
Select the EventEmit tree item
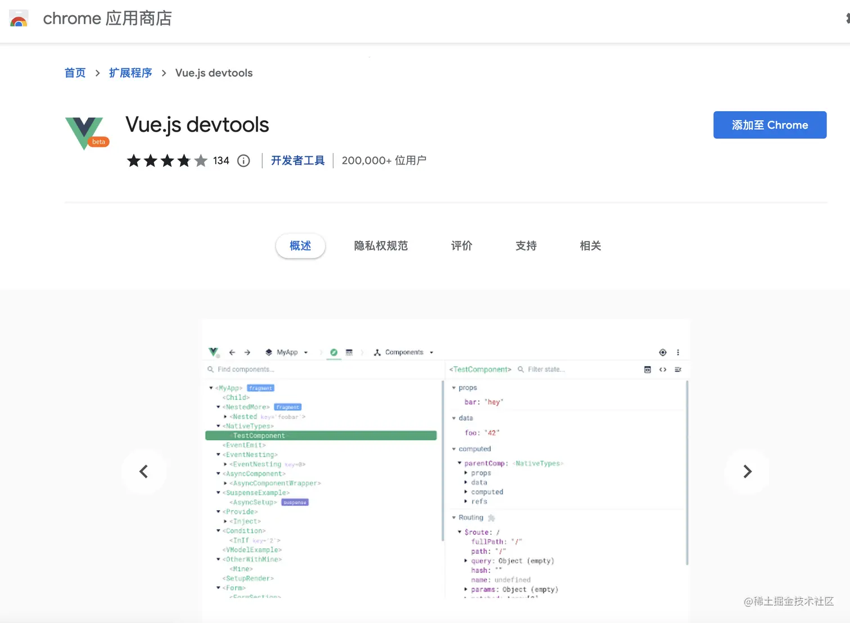pos(244,445)
